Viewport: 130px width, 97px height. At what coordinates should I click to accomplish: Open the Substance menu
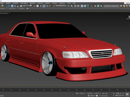[x=62, y=3]
